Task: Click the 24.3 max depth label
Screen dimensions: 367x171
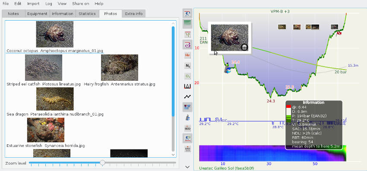Action: pos(271,101)
